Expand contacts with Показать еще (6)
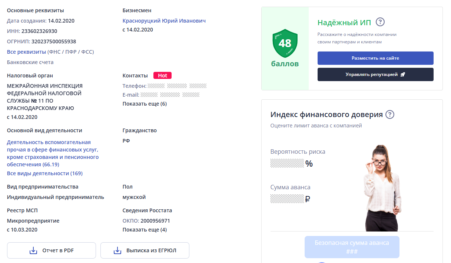Image resolution: width=451 pixels, height=263 pixels. 145,104
